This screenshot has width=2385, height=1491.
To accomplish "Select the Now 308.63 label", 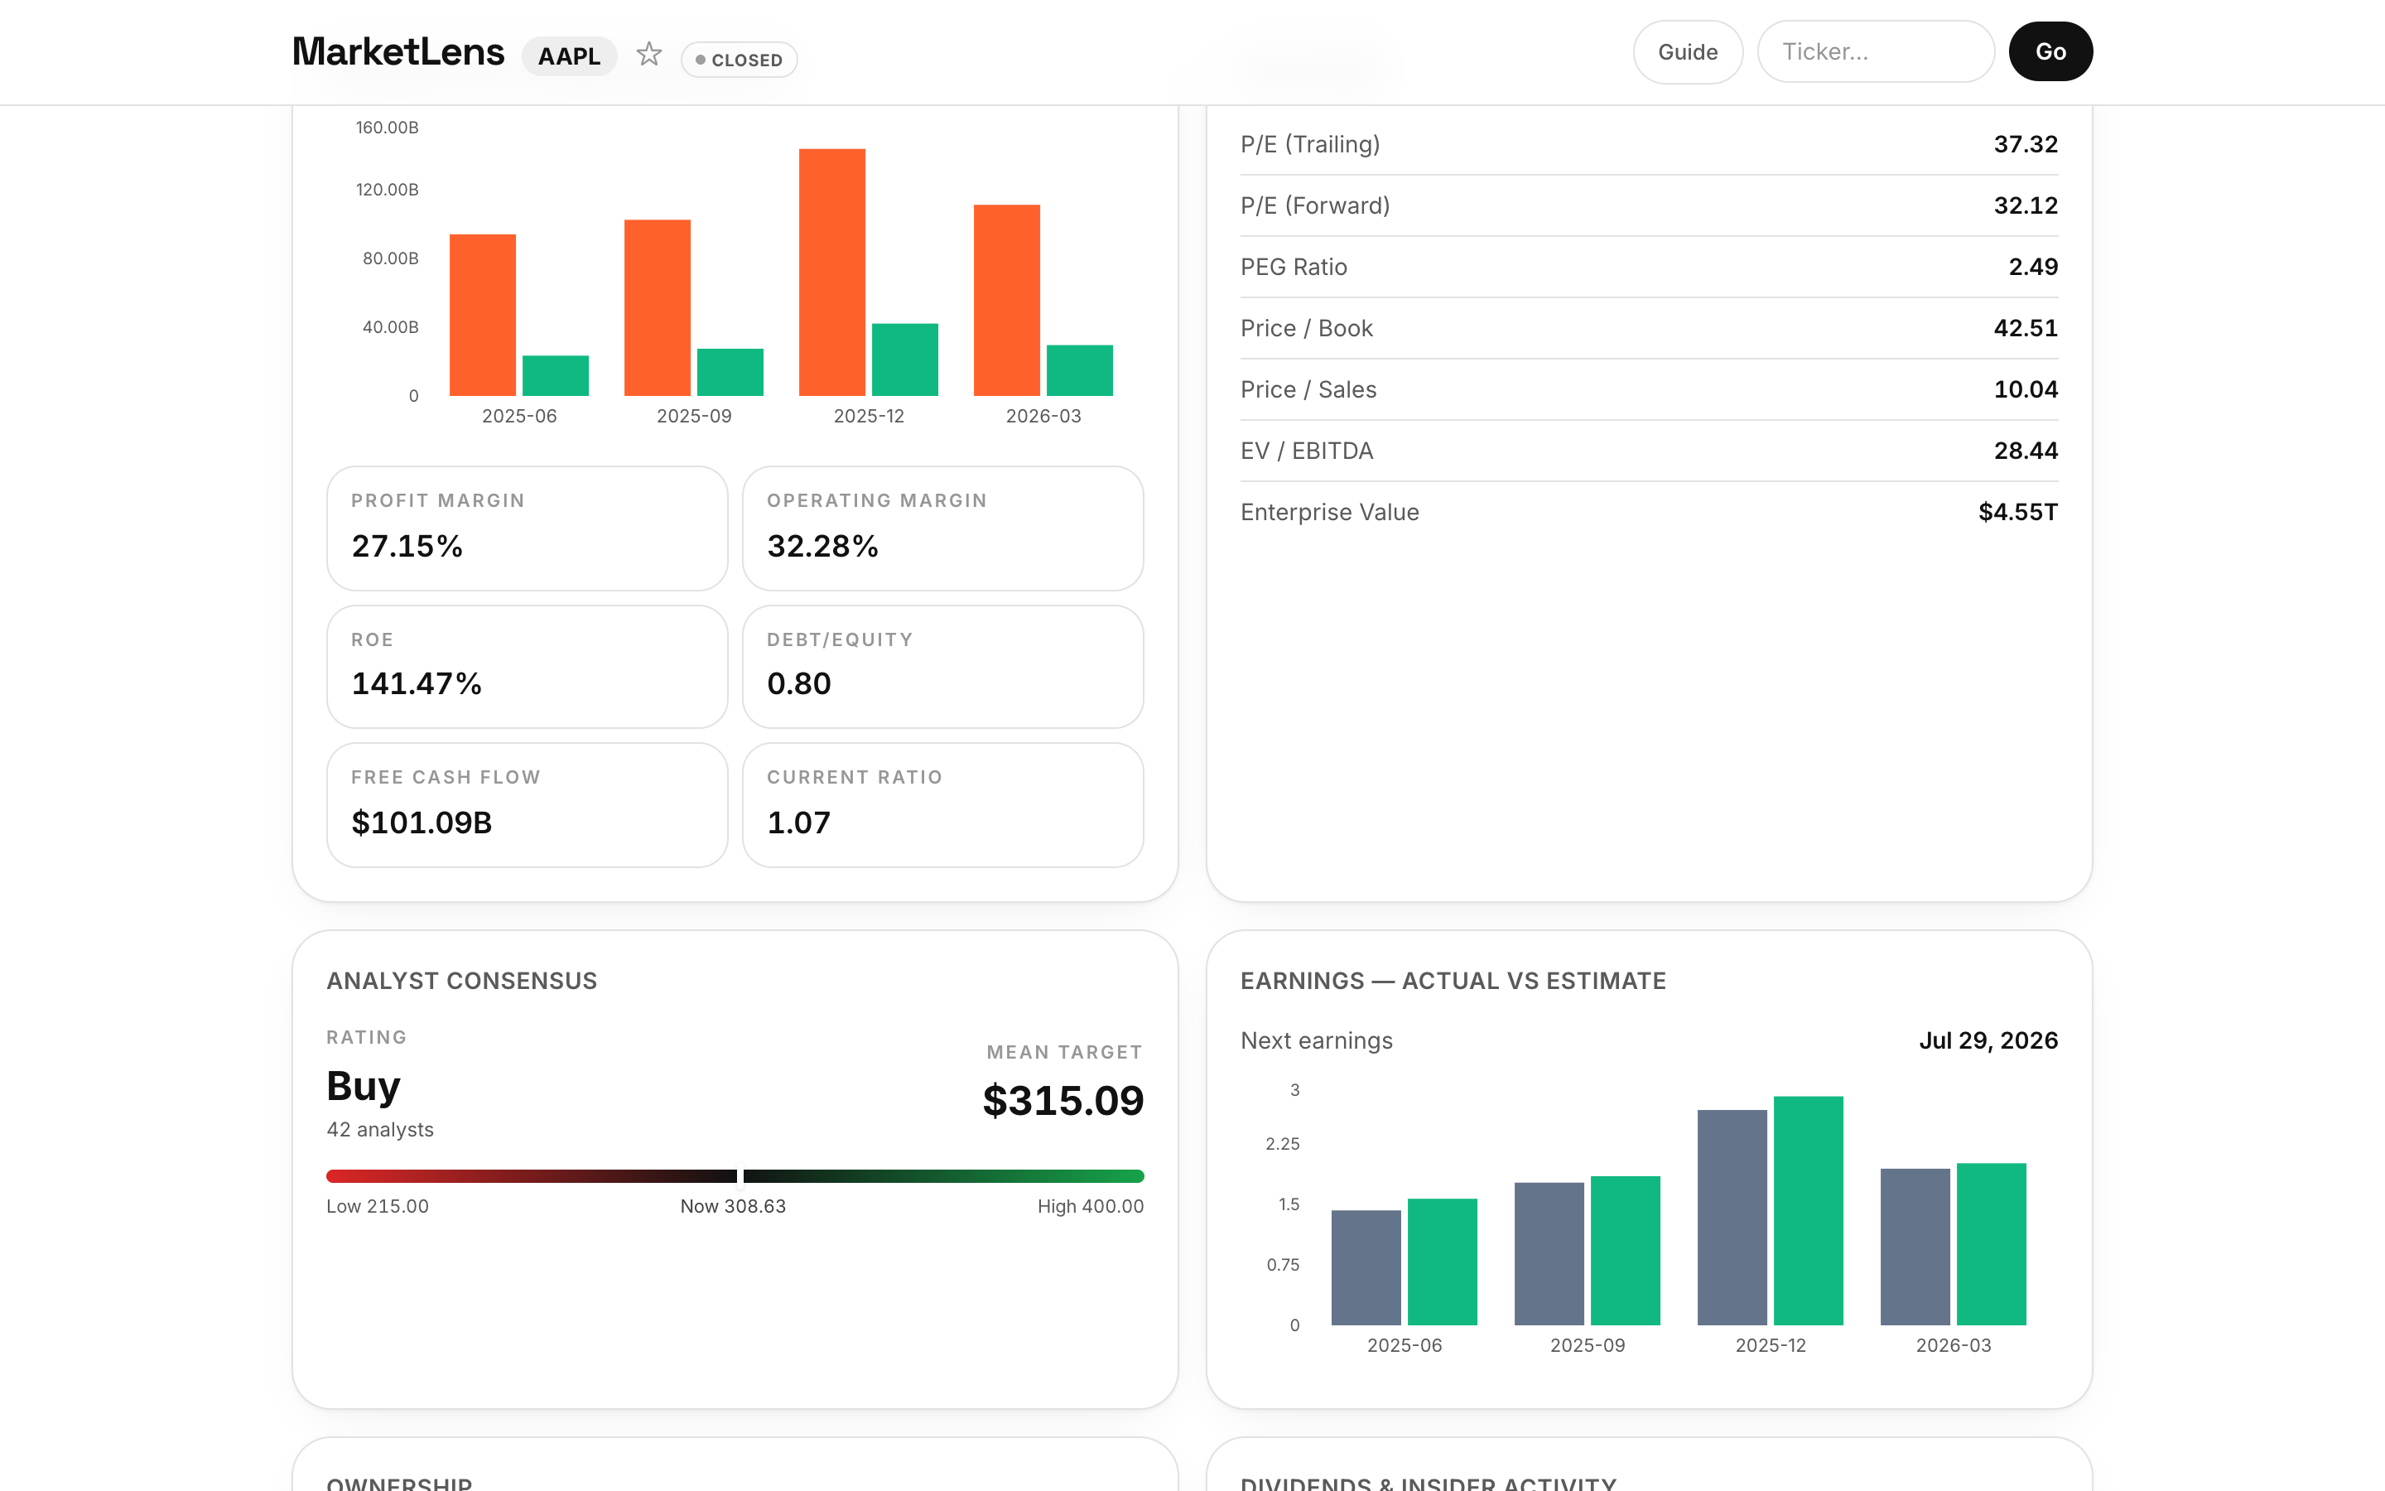I will tap(733, 1206).
